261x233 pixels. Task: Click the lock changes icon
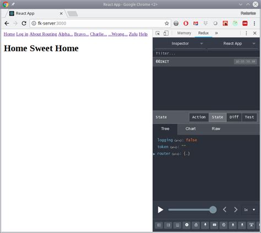pos(196,225)
